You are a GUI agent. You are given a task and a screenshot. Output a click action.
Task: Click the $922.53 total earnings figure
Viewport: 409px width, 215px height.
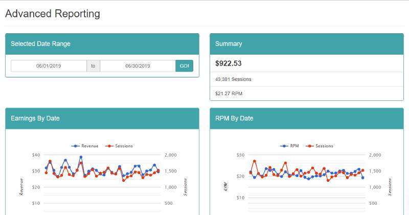(229, 63)
